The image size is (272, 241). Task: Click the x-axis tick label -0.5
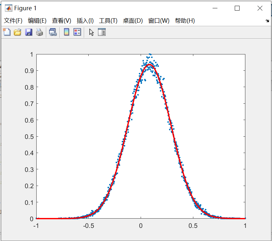tap(88, 226)
